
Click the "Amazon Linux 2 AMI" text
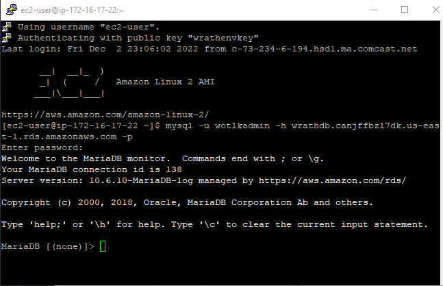click(x=166, y=82)
